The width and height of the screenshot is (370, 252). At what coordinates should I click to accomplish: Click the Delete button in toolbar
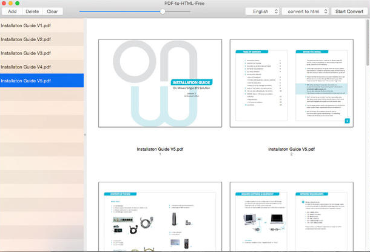(x=32, y=12)
